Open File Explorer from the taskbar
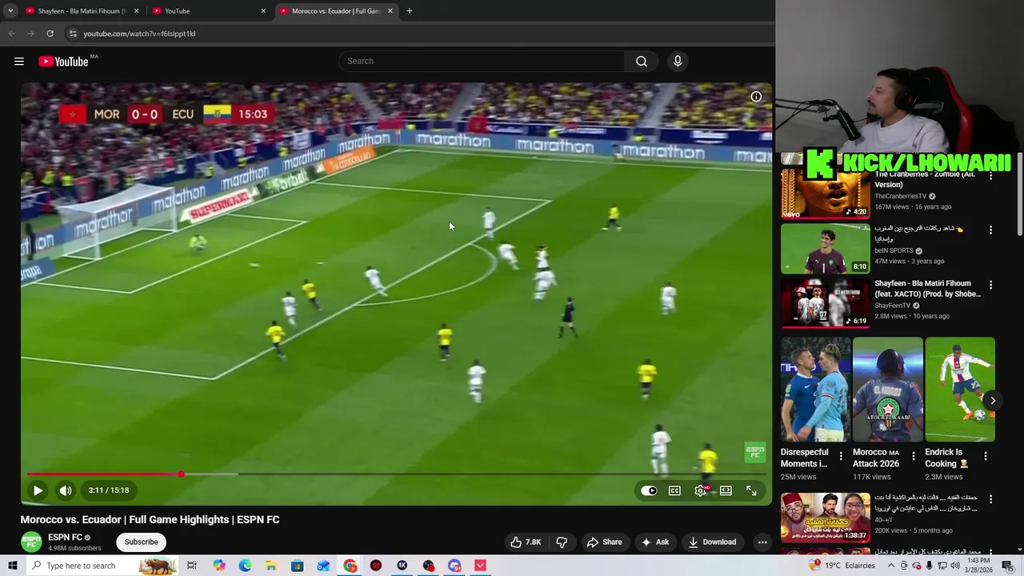The width and height of the screenshot is (1024, 576). [271, 566]
